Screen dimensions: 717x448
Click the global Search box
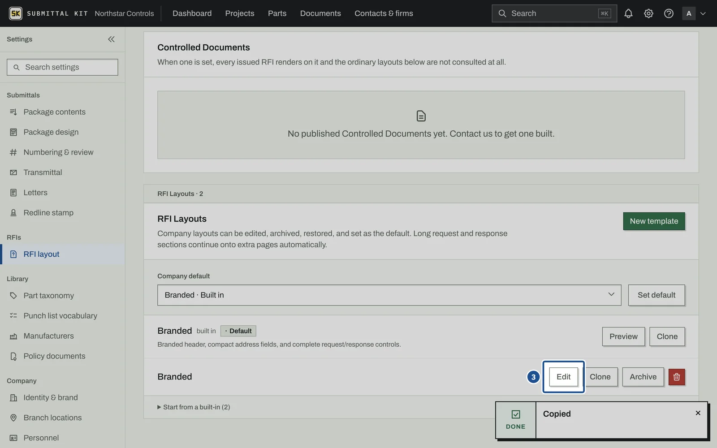click(x=554, y=13)
